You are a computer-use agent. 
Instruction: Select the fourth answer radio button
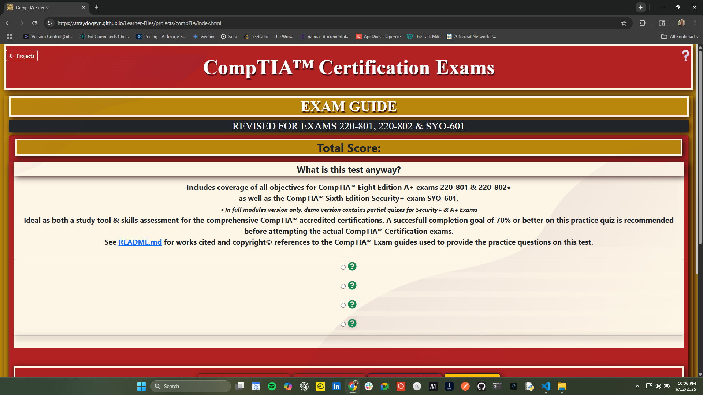coord(343,324)
